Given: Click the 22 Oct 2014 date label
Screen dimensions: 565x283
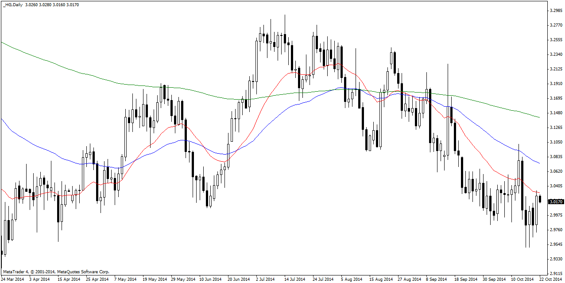Looking at the screenshot, I should (550, 279).
